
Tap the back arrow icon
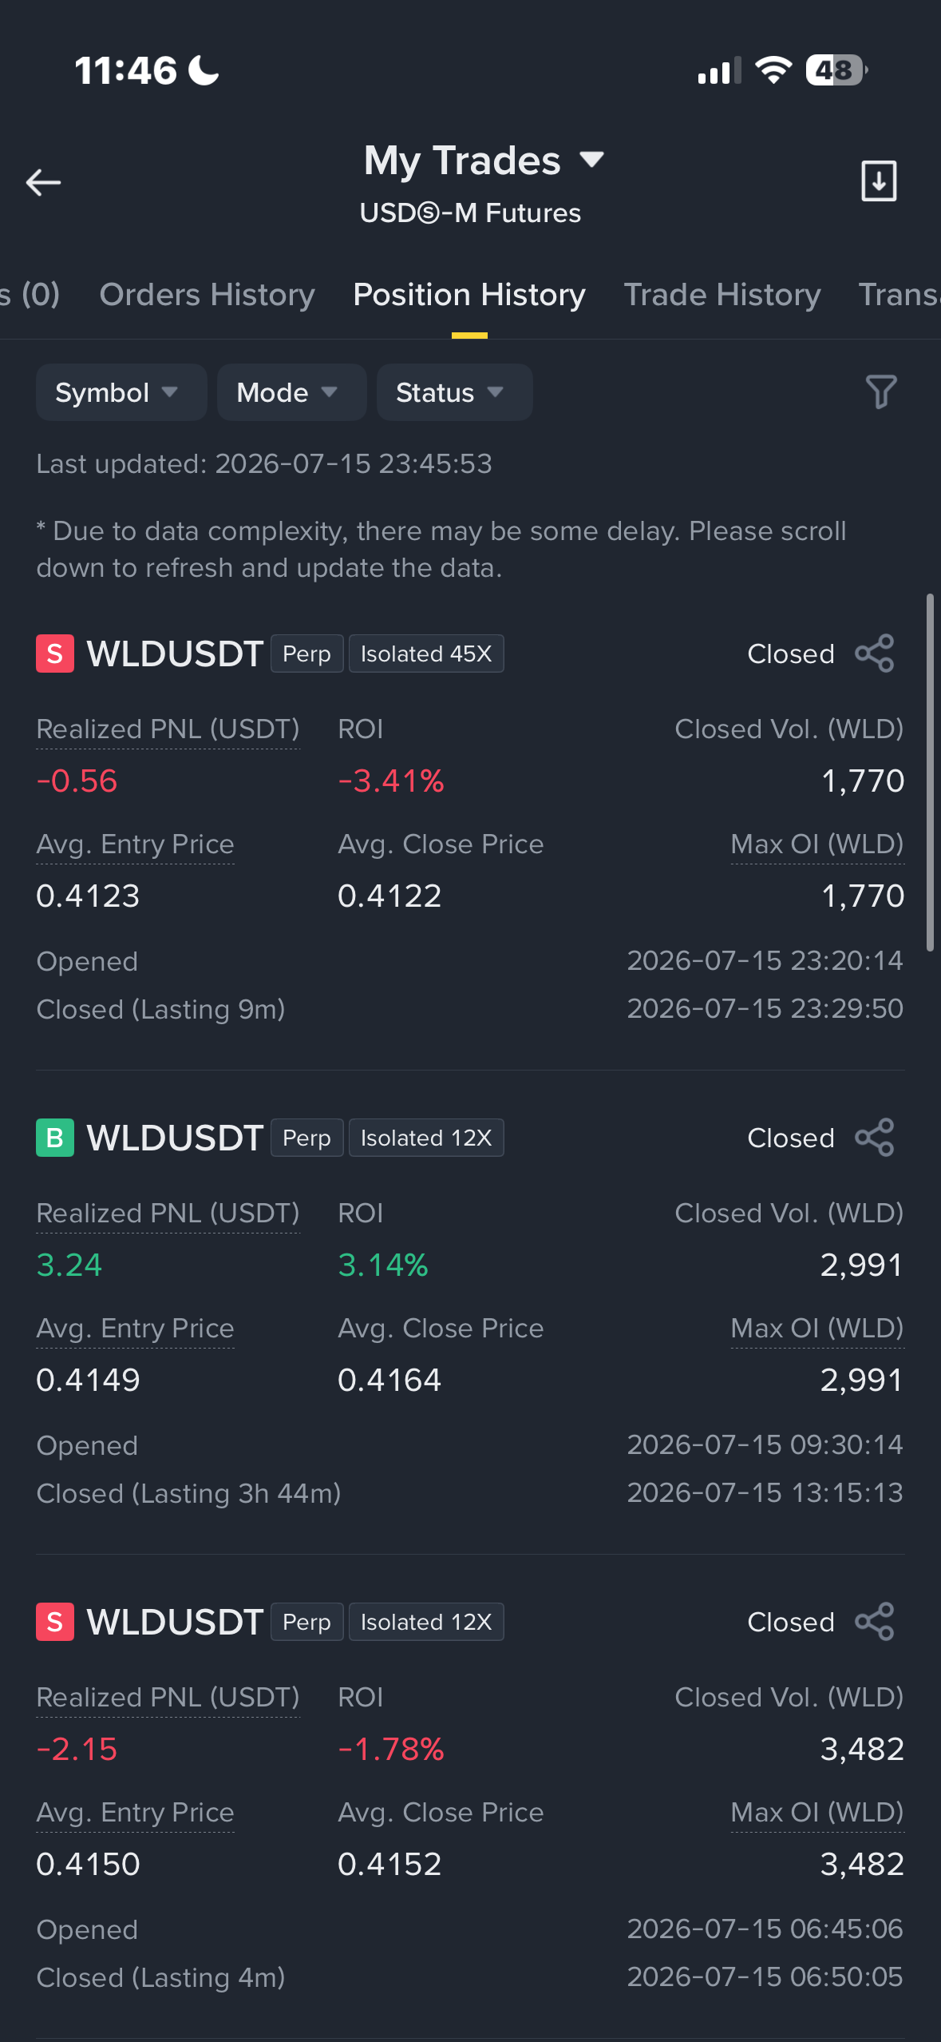pyautogui.click(x=43, y=183)
